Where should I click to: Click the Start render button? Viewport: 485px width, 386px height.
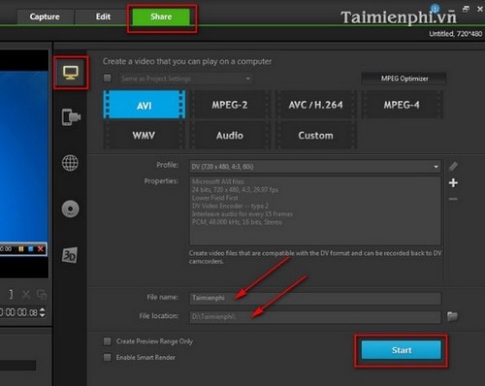[402, 350]
